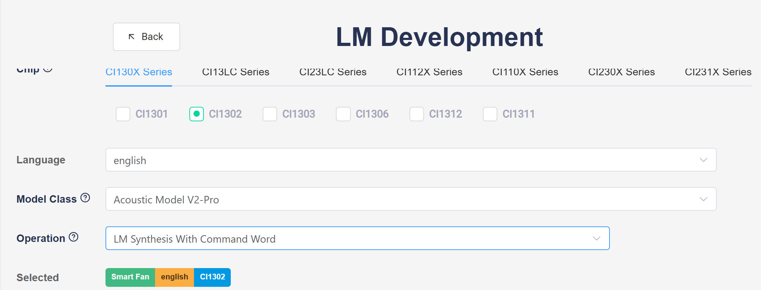Select the CI1302 chip radio button

(196, 114)
